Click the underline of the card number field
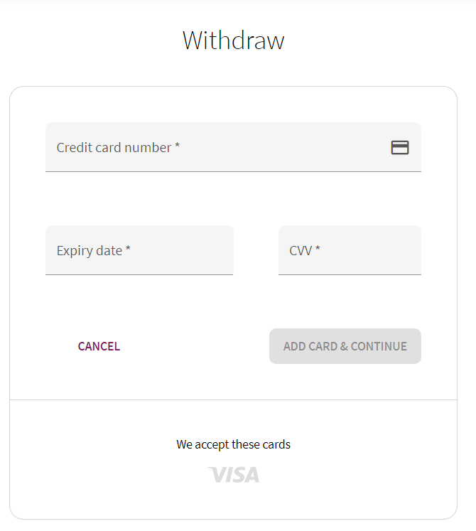This screenshot has height=531, width=476. click(233, 171)
